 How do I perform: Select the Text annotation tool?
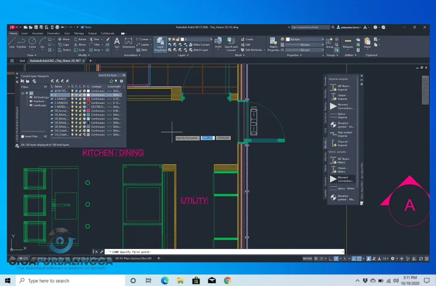[x=117, y=43]
